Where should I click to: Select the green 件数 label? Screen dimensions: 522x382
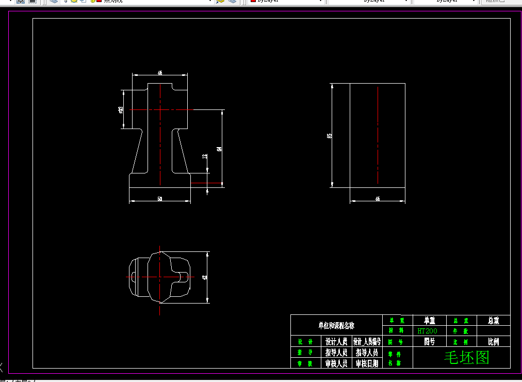click(461, 331)
